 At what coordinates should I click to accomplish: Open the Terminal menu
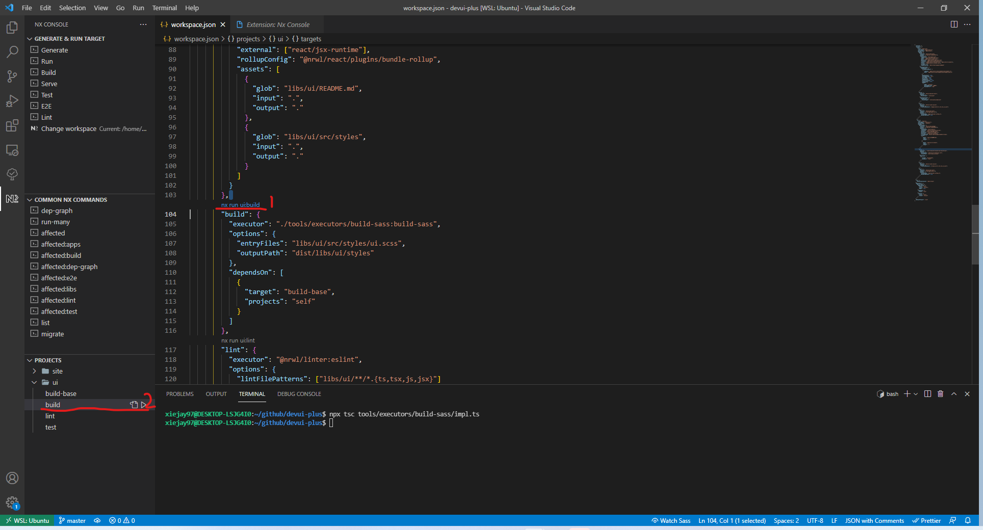tap(165, 8)
